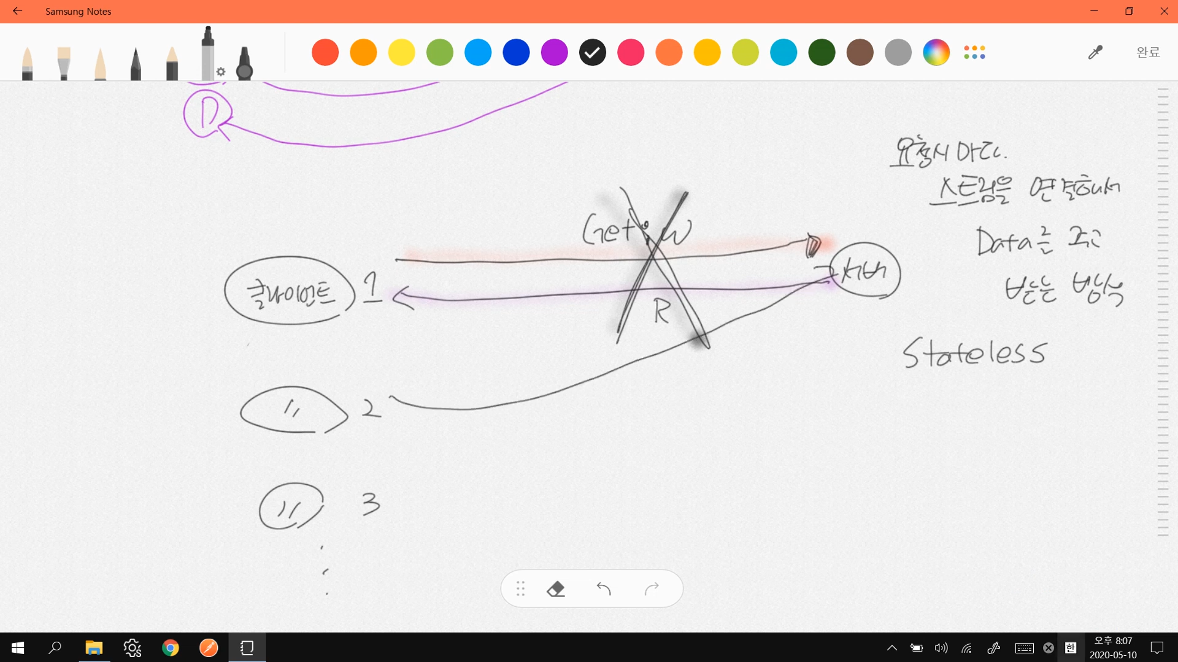Open Windows taskbar search
Viewport: 1178px width, 662px height.
55,648
